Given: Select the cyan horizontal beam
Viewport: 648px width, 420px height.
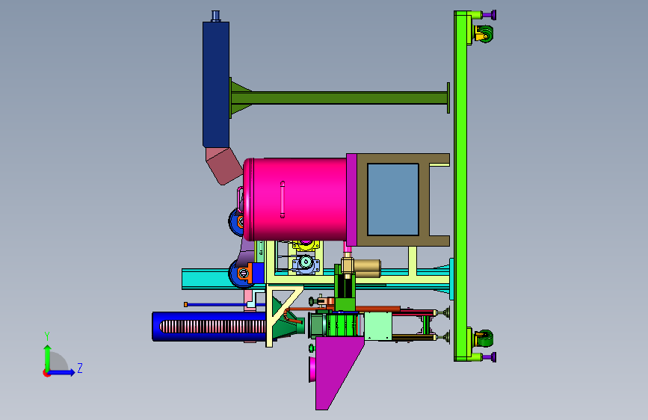Looking at the screenshot, I should point(205,279).
